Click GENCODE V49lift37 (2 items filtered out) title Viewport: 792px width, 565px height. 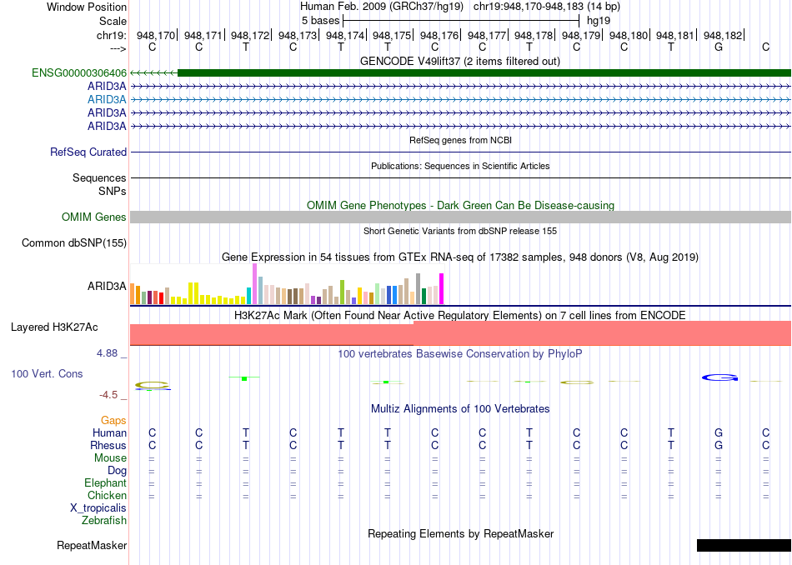[x=460, y=61]
